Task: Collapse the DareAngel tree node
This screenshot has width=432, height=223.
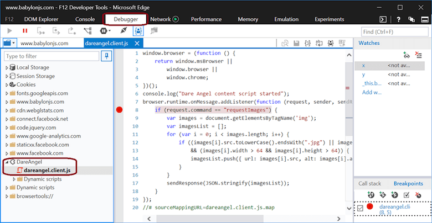Action: (x=7, y=162)
